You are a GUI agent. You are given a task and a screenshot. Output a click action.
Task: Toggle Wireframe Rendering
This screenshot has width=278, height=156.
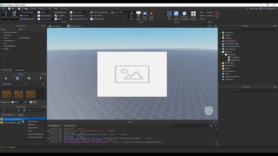pyautogui.click(x=184, y=16)
